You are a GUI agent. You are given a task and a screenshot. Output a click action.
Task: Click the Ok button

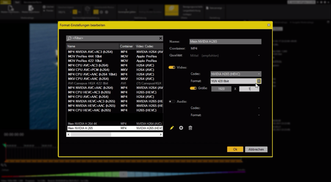(235, 149)
